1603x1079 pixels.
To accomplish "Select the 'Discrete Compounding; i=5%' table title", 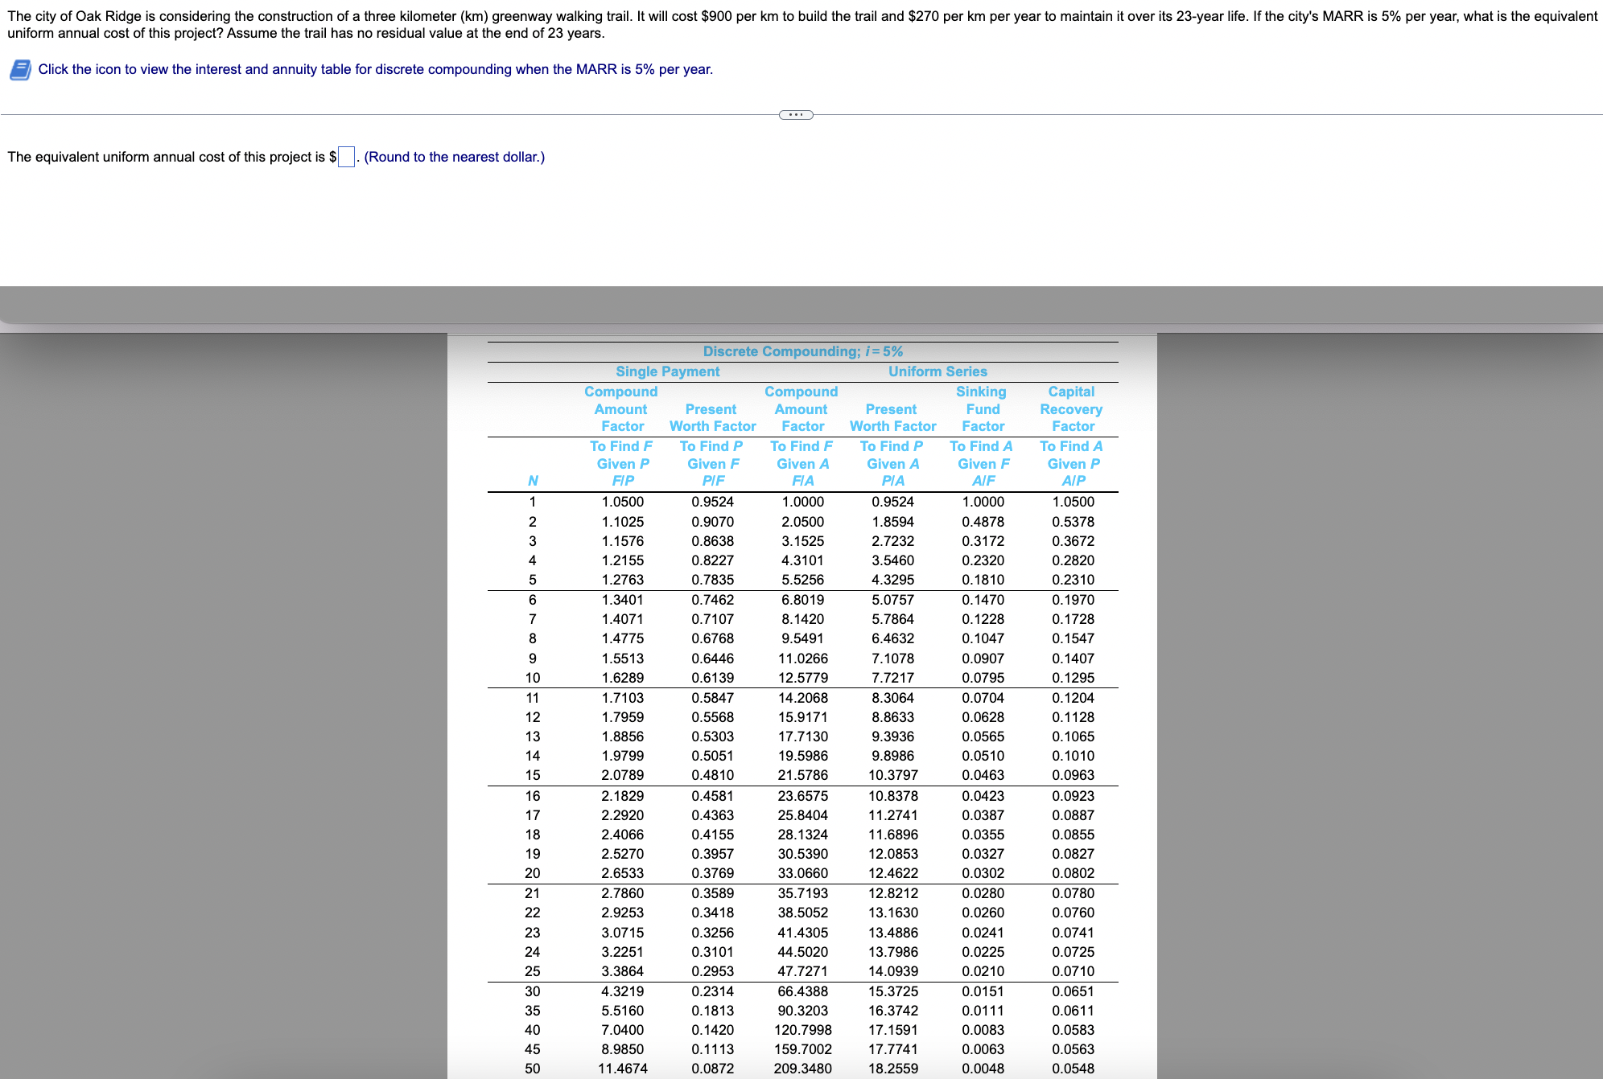I will tap(802, 351).
